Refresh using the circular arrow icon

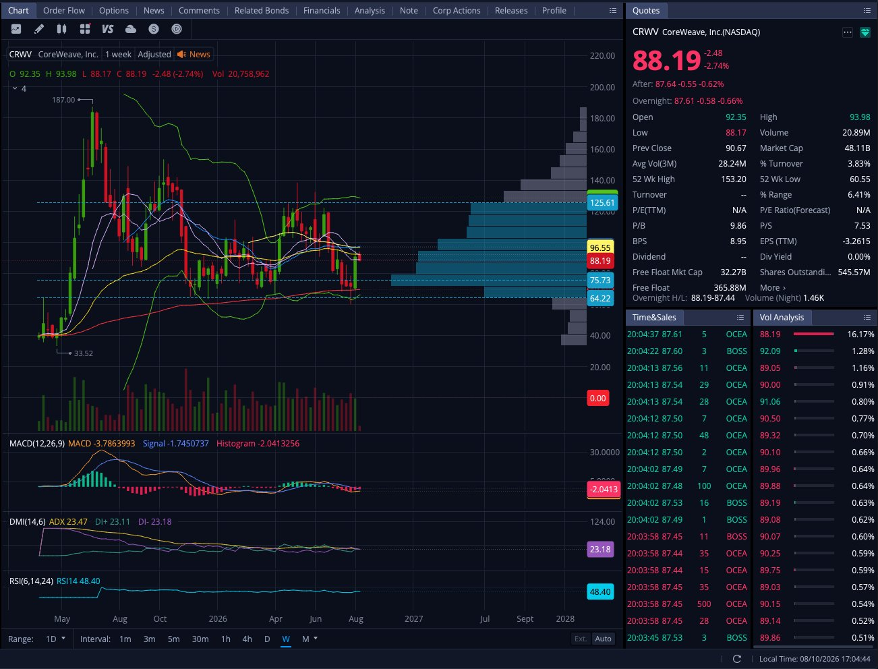pos(737,659)
